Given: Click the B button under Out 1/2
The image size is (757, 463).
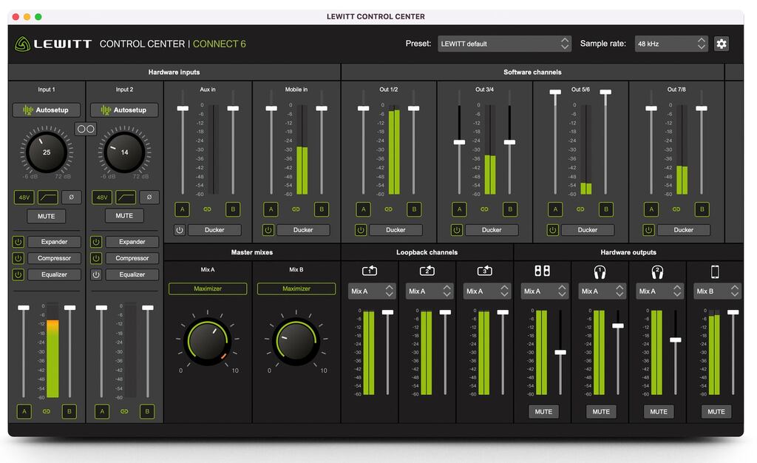Looking at the screenshot, I should 414,209.
